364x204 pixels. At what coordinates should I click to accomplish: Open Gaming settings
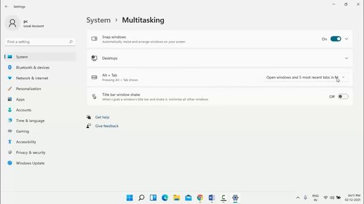click(x=40, y=131)
